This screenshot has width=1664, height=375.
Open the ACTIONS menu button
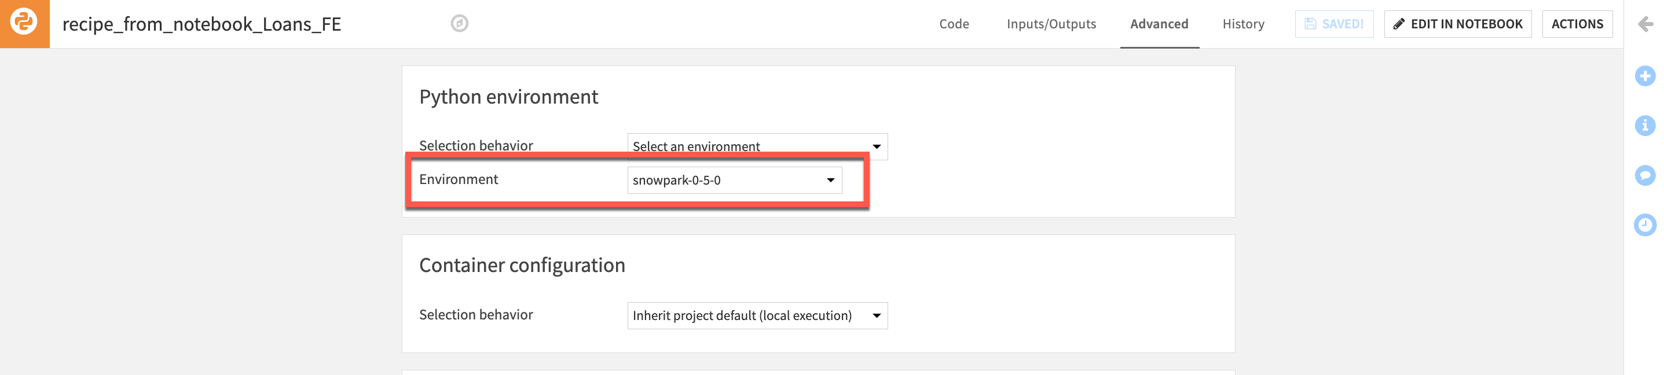[1577, 24]
